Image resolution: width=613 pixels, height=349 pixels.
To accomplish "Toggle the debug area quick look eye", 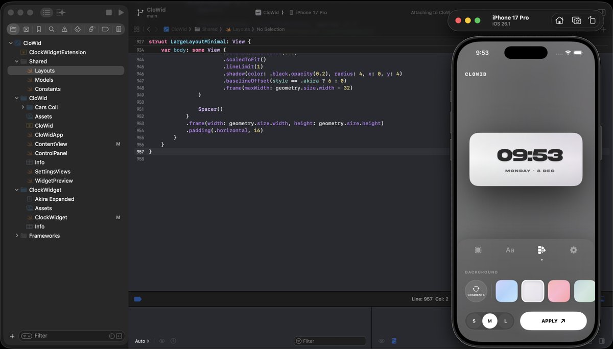I will point(162,341).
